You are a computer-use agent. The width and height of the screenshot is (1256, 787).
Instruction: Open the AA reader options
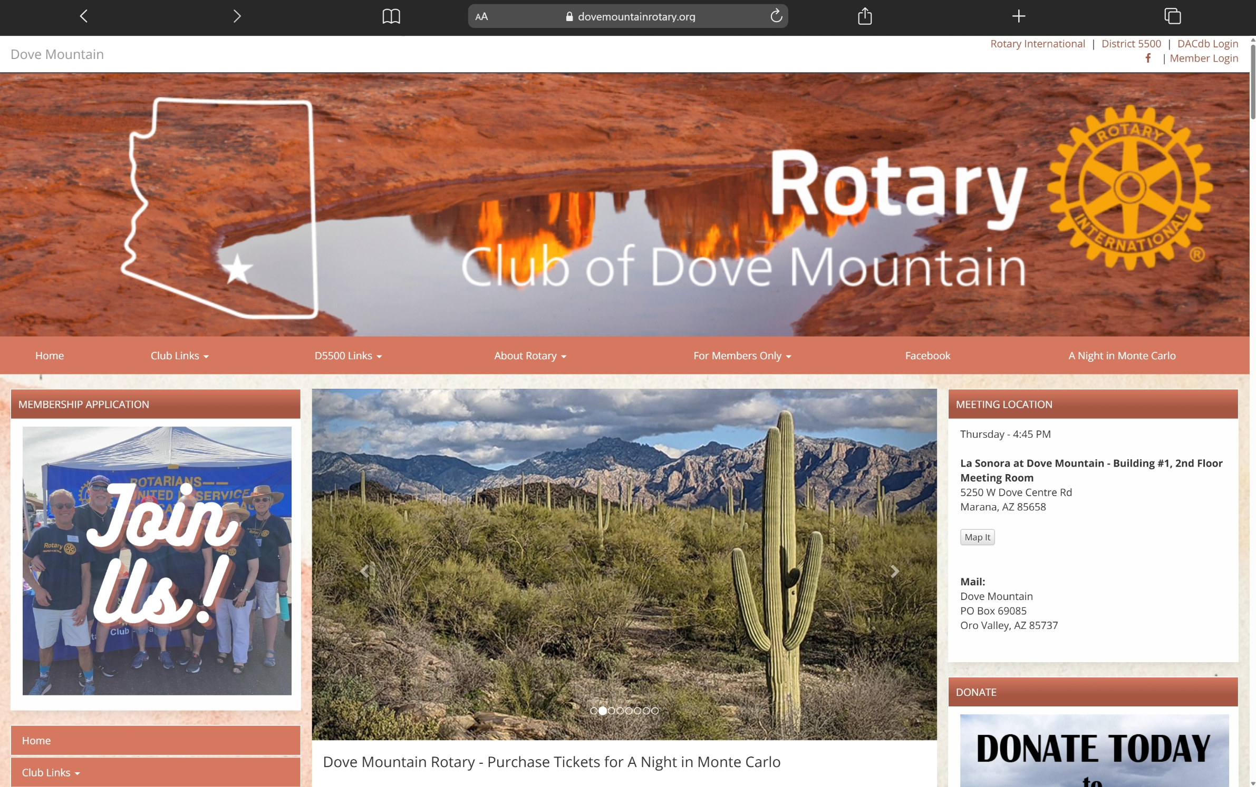pyautogui.click(x=481, y=17)
